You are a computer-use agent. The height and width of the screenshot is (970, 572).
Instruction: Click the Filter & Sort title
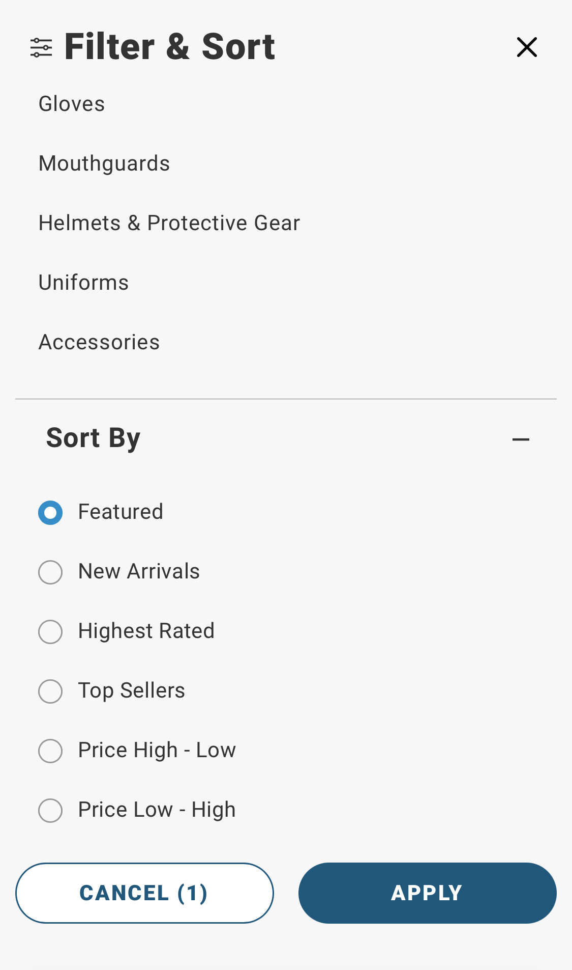coord(169,46)
